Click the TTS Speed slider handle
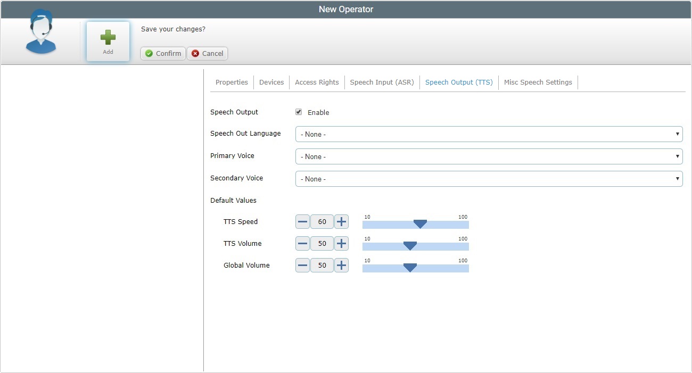 pos(420,224)
